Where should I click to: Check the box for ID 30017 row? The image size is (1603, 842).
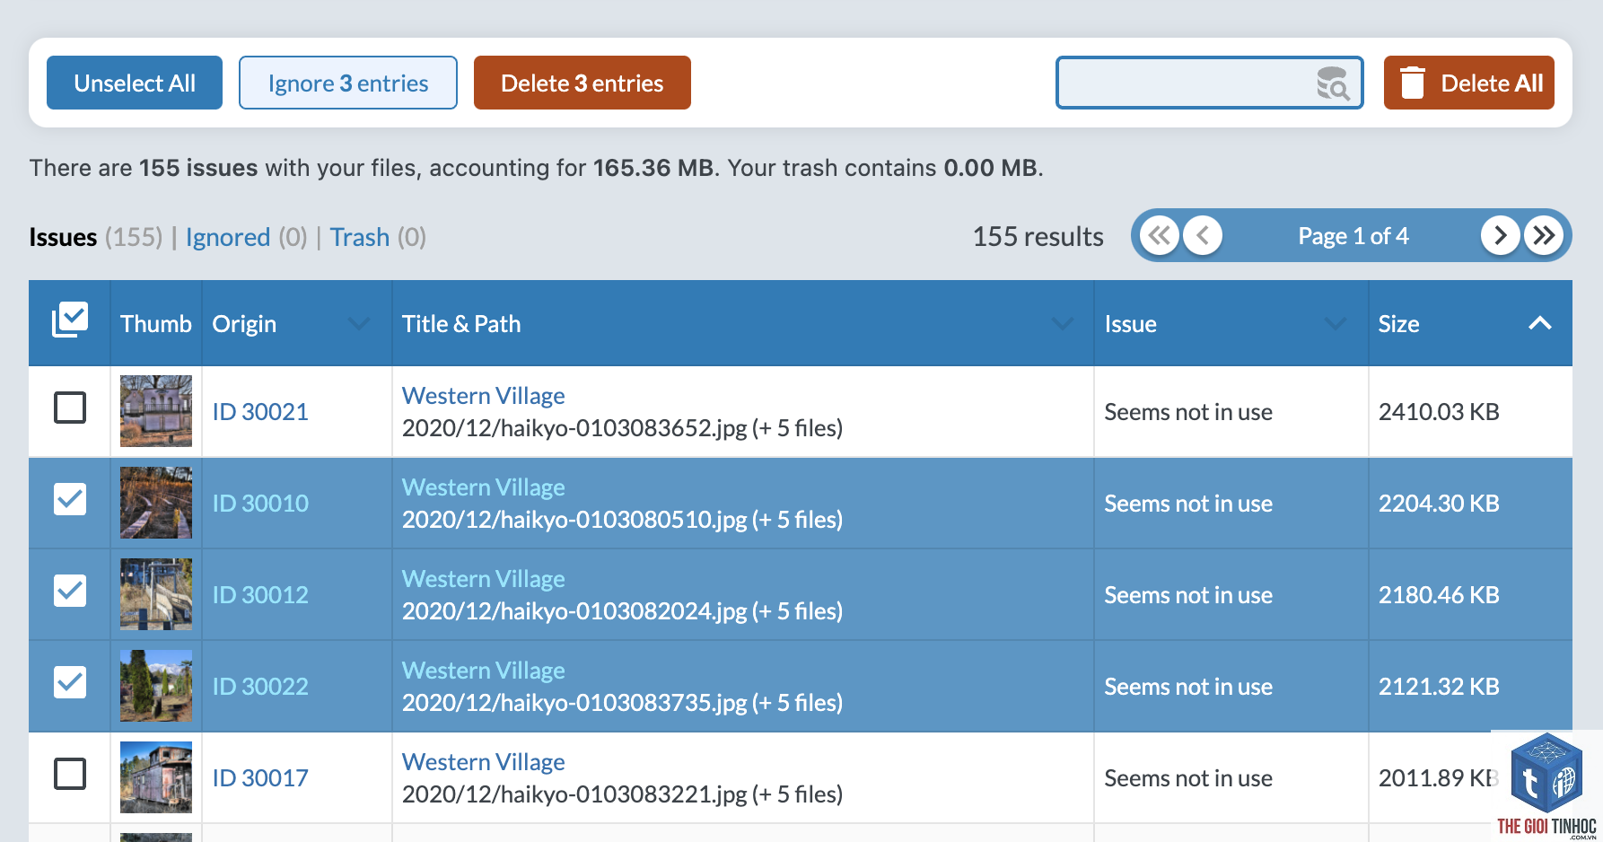pyautogui.click(x=70, y=774)
